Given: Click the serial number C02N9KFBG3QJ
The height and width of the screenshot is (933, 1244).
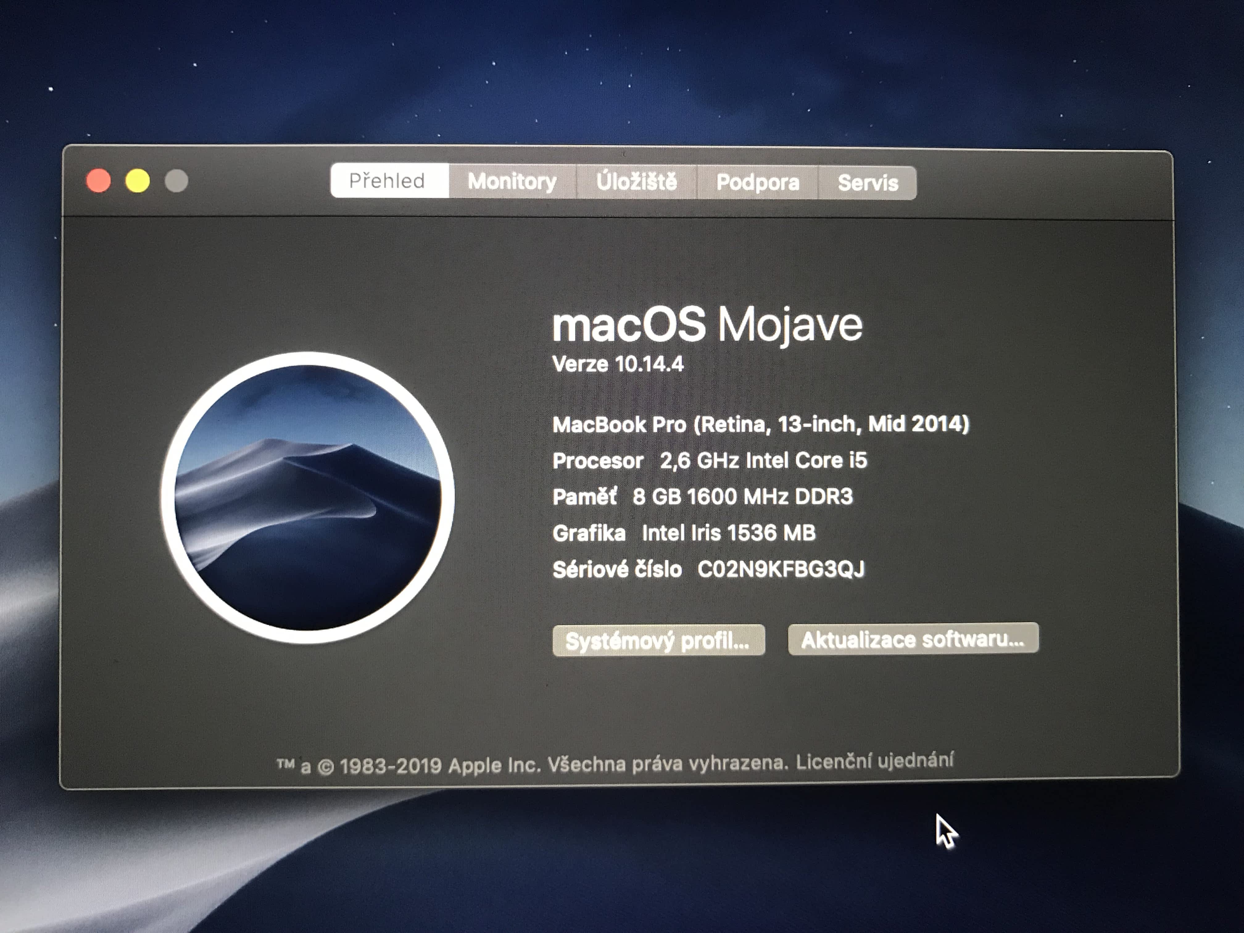Looking at the screenshot, I should 781,569.
